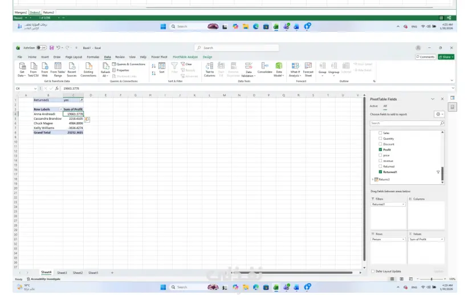Viewport: 468px width, 295px height.
Task: Launch Text to Columns wizard
Action: pos(210,70)
